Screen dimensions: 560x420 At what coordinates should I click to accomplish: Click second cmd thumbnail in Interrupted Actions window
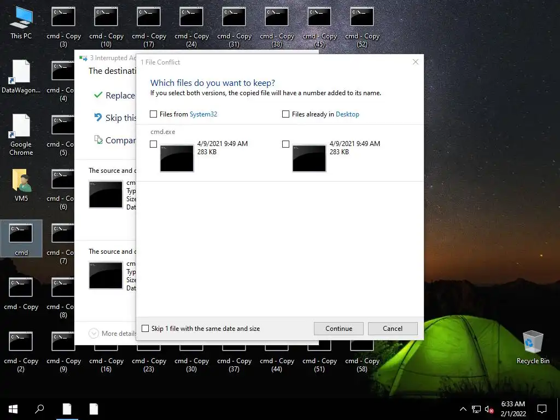106,276
